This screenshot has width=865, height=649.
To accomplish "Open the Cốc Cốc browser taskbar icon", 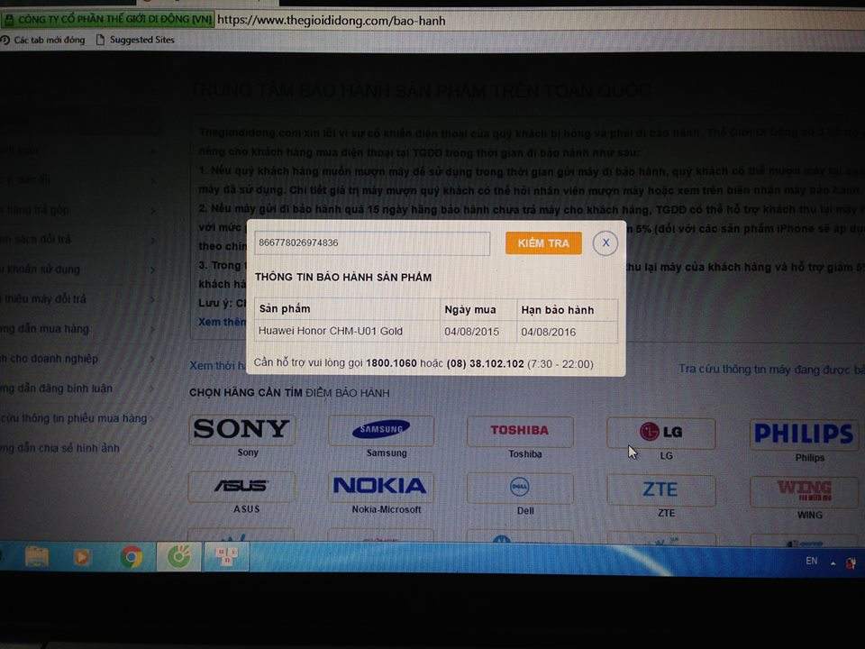I will click(x=178, y=556).
